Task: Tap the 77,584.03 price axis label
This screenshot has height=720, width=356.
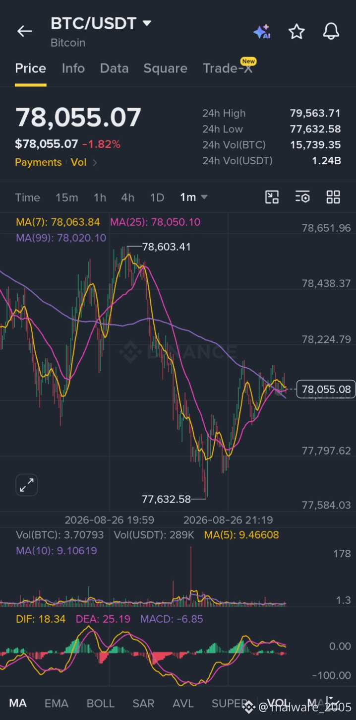Action: [326, 505]
